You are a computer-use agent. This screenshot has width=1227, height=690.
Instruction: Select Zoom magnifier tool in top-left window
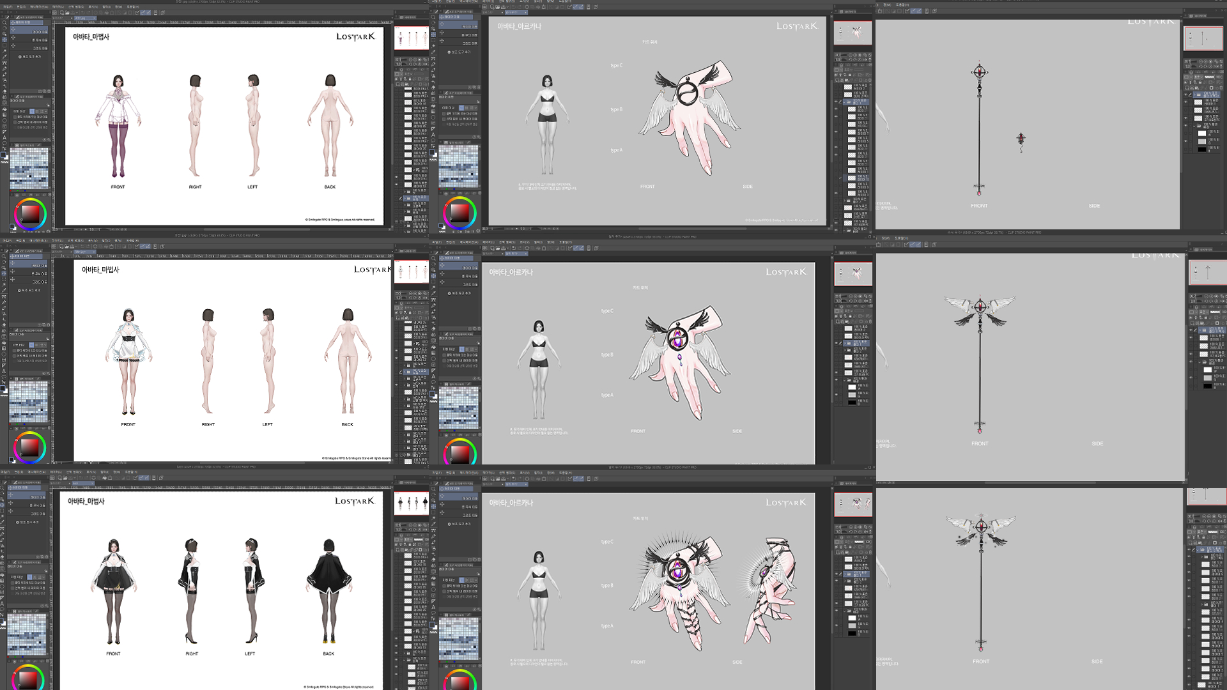[4, 22]
